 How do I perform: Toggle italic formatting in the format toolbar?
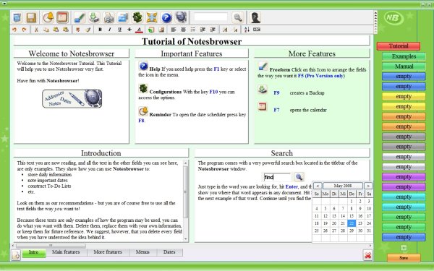[x=110, y=30]
